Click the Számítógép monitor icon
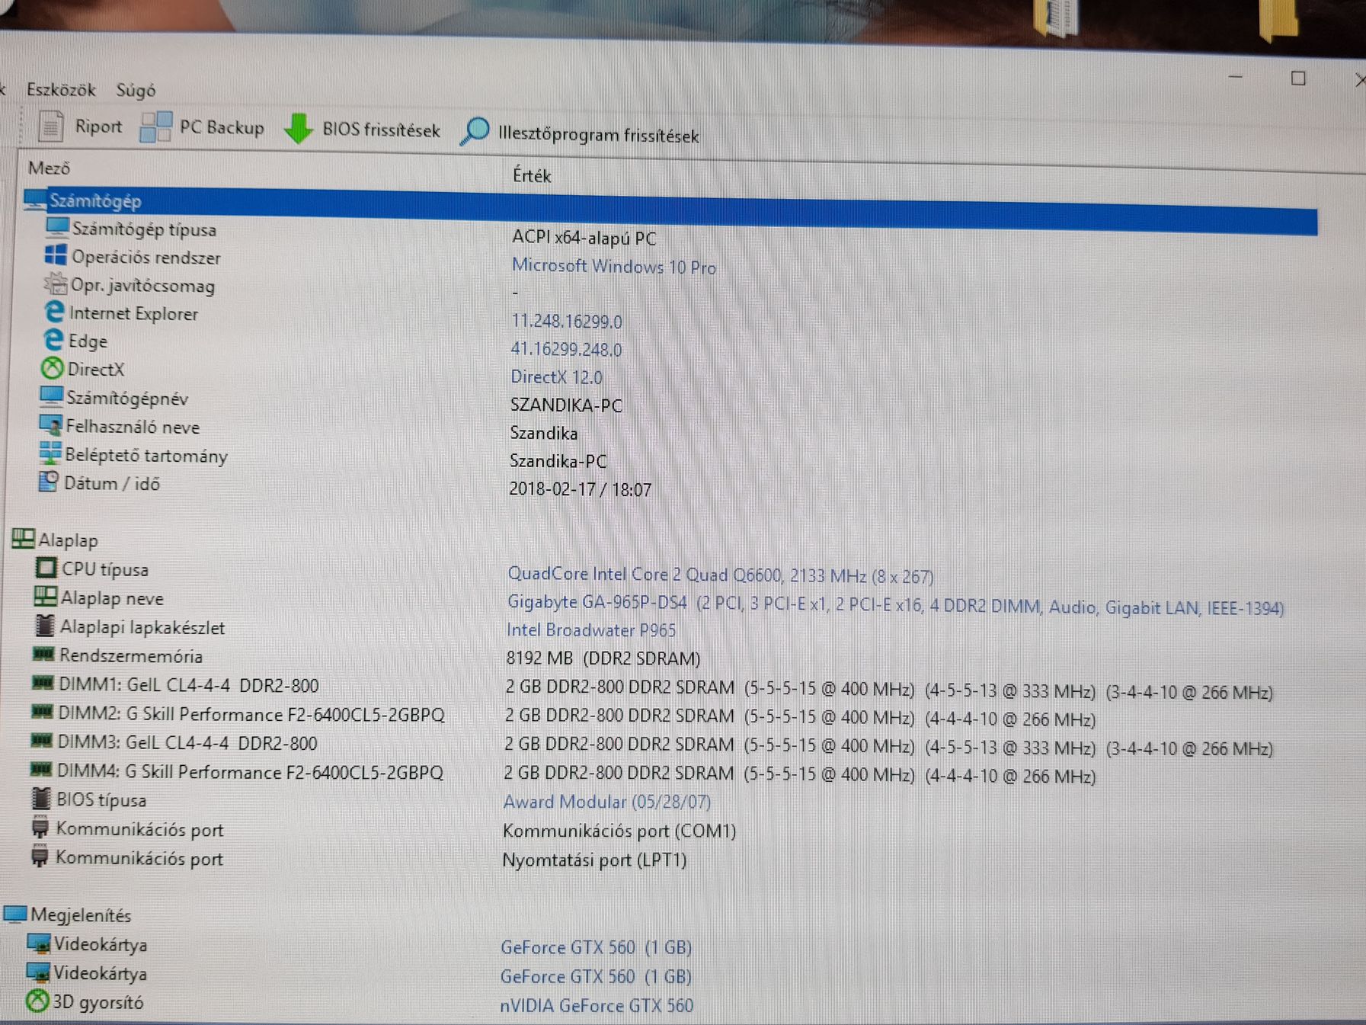Image resolution: width=1366 pixels, height=1025 pixels. click(x=35, y=199)
